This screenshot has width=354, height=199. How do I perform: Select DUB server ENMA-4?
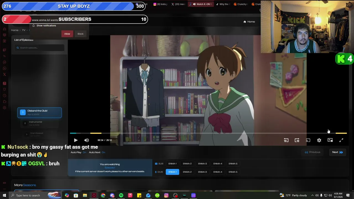click(218, 172)
